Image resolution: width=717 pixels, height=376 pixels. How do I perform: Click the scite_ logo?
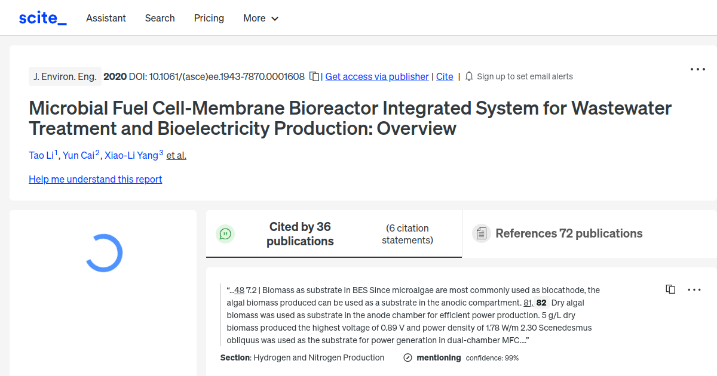click(x=42, y=17)
